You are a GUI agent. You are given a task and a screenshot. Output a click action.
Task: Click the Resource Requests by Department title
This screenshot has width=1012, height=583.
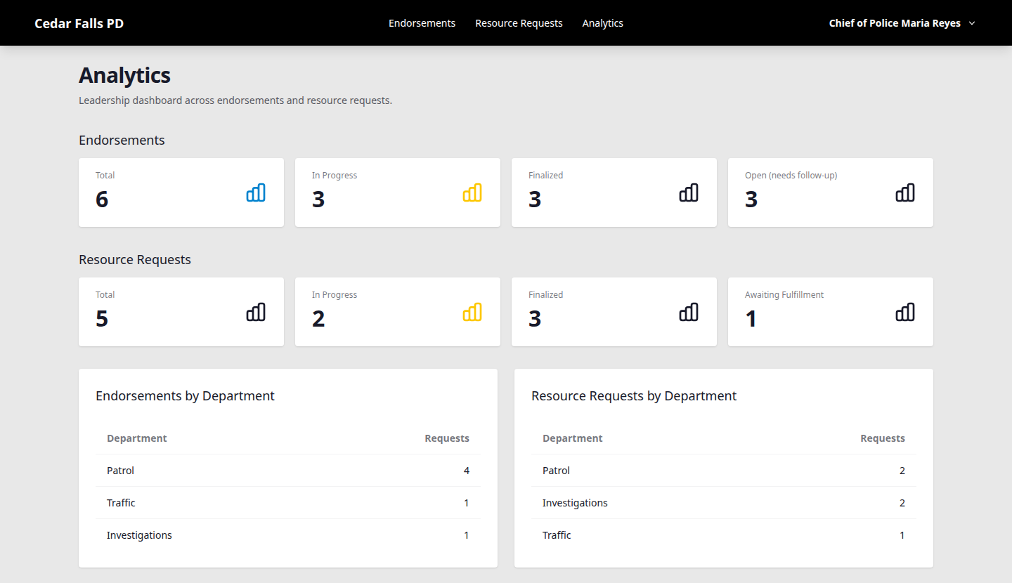point(634,396)
